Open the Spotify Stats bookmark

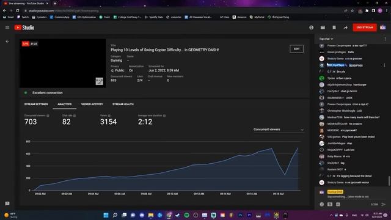point(154,17)
